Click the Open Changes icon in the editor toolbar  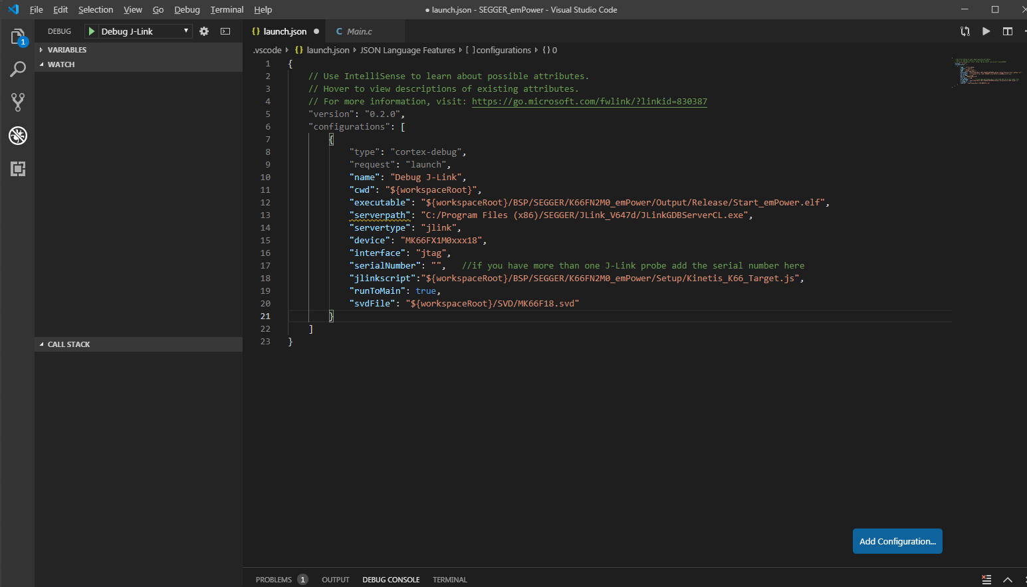(965, 31)
